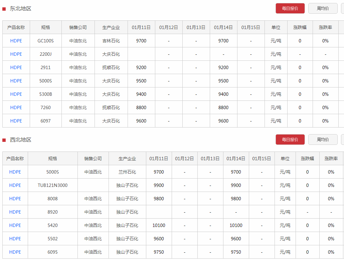This screenshot has width=344, height=260.
Task: Click 6095 specification cell
Action: pyautogui.click(x=53, y=252)
